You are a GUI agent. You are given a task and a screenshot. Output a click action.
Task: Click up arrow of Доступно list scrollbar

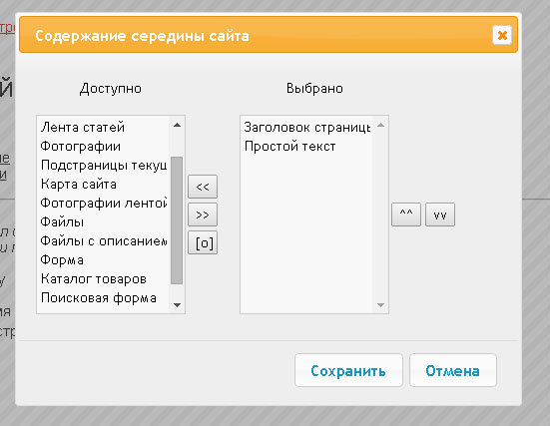(177, 125)
